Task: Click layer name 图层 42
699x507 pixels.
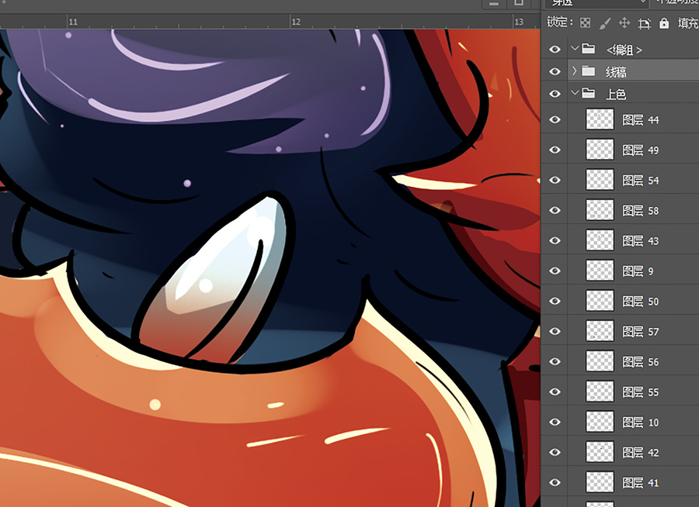Action: 641,454
